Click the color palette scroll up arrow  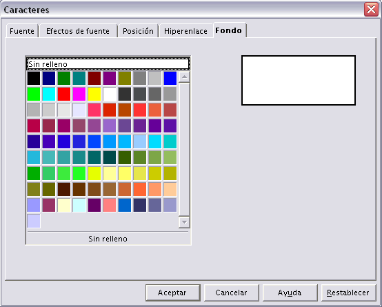184,77
